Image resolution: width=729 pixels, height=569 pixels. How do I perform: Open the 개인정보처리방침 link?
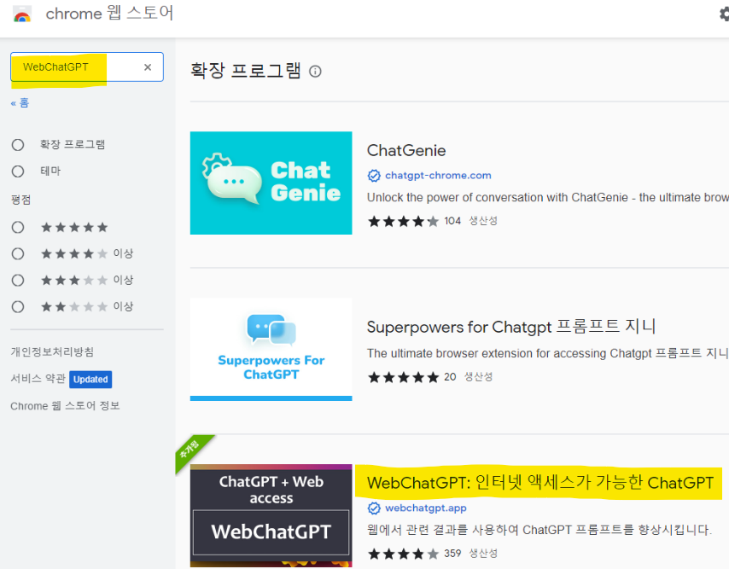(52, 351)
